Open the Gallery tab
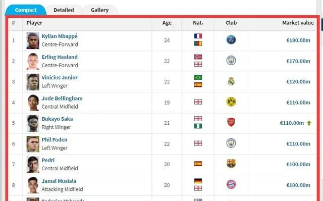The image size is (323, 201). coord(100,10)
